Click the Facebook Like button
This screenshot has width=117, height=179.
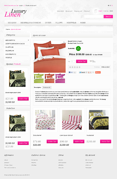pos(71,72)
